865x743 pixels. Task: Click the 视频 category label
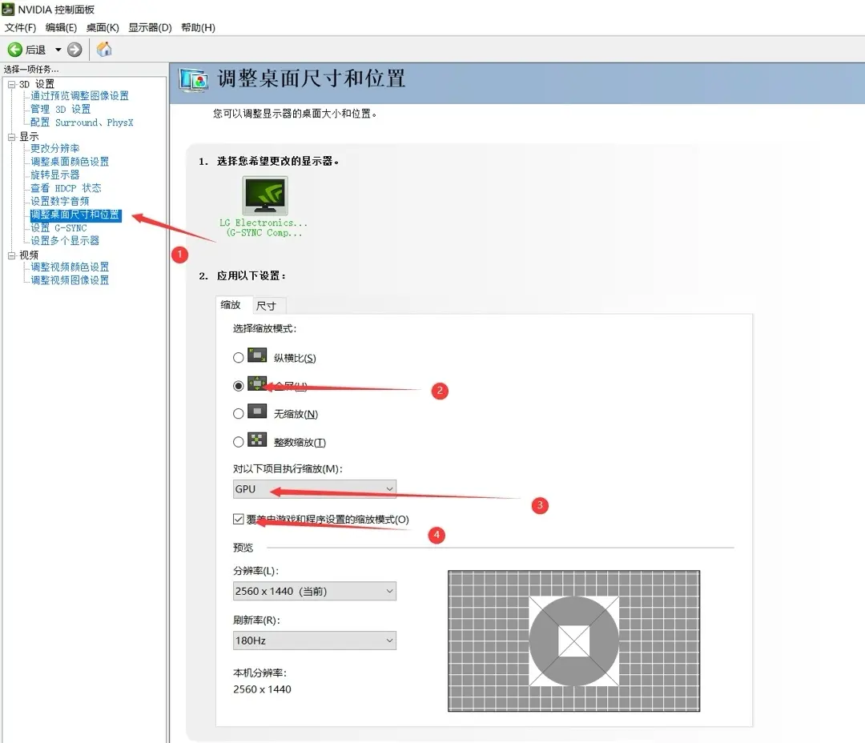(30, 255)
